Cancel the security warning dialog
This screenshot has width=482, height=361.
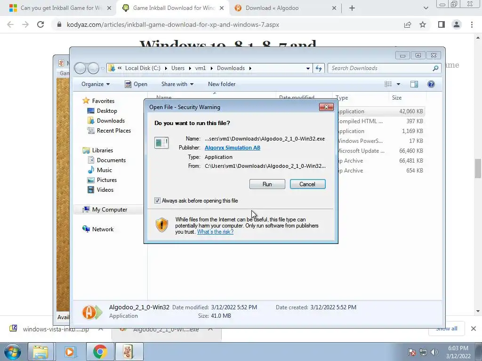click(307, 184)
